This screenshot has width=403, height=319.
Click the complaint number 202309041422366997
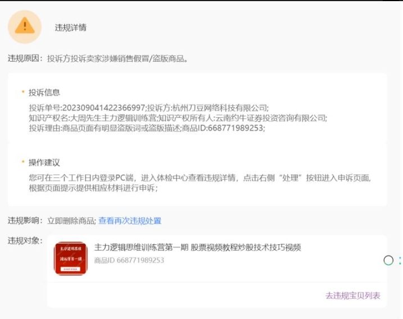click(x=103, y=107)
